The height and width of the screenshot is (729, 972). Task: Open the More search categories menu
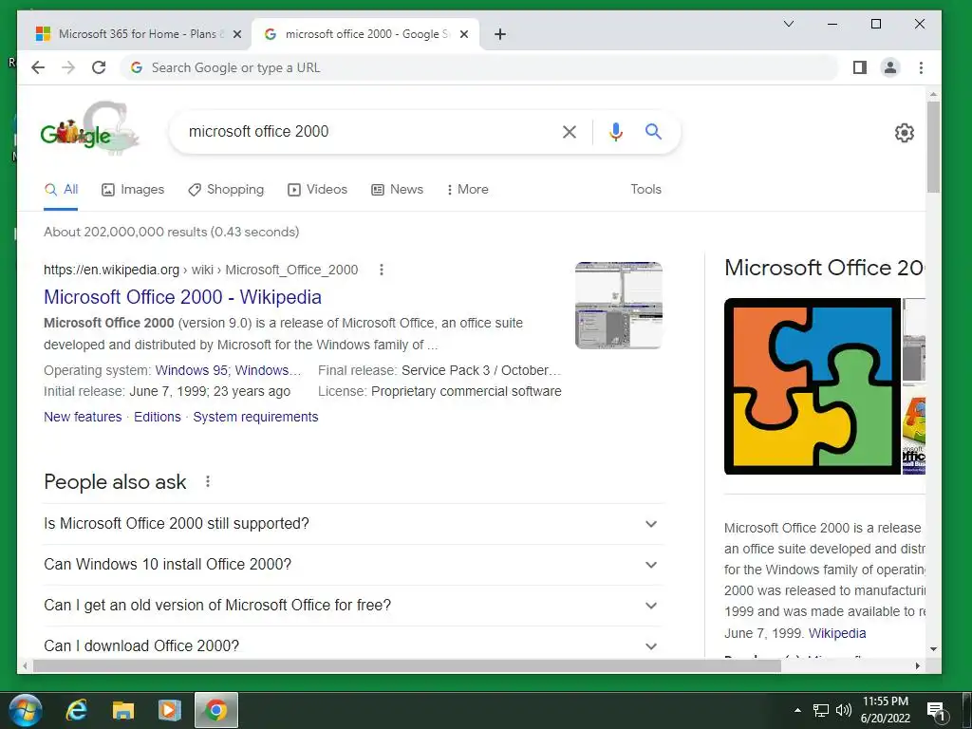pyautogui.click(x=467, y=190)
